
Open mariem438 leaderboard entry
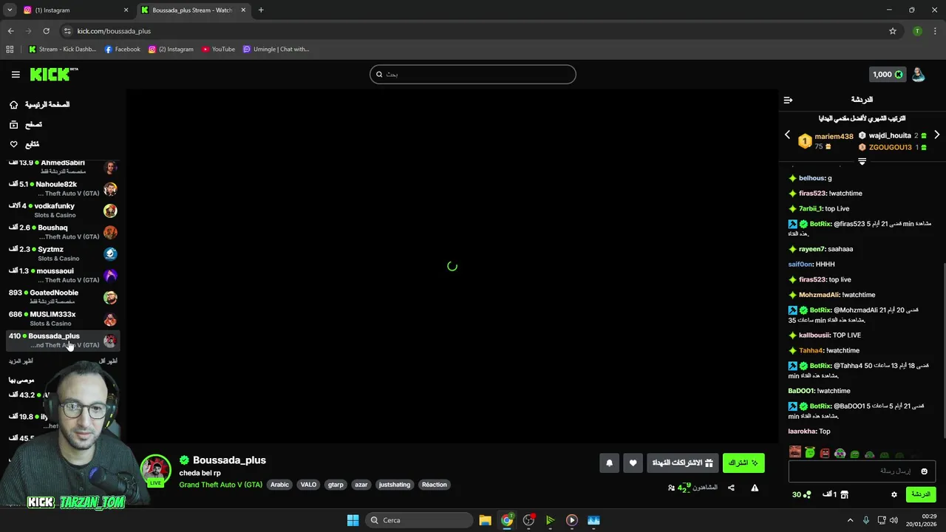[x=826, y=141]
